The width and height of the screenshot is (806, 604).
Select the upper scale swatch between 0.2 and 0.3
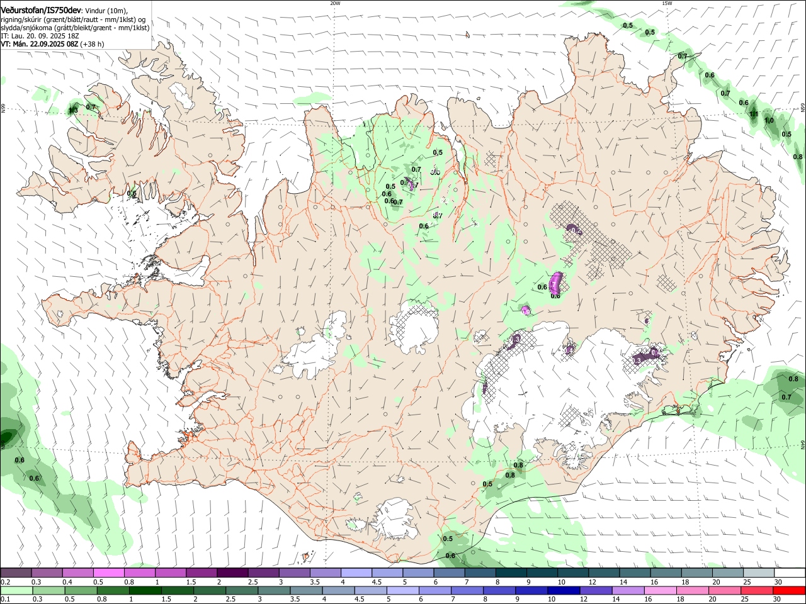point(16,573)
